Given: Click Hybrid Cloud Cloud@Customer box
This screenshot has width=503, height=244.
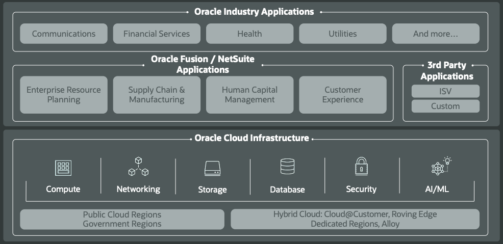Looking at the screenshot, I should point(355,220).
